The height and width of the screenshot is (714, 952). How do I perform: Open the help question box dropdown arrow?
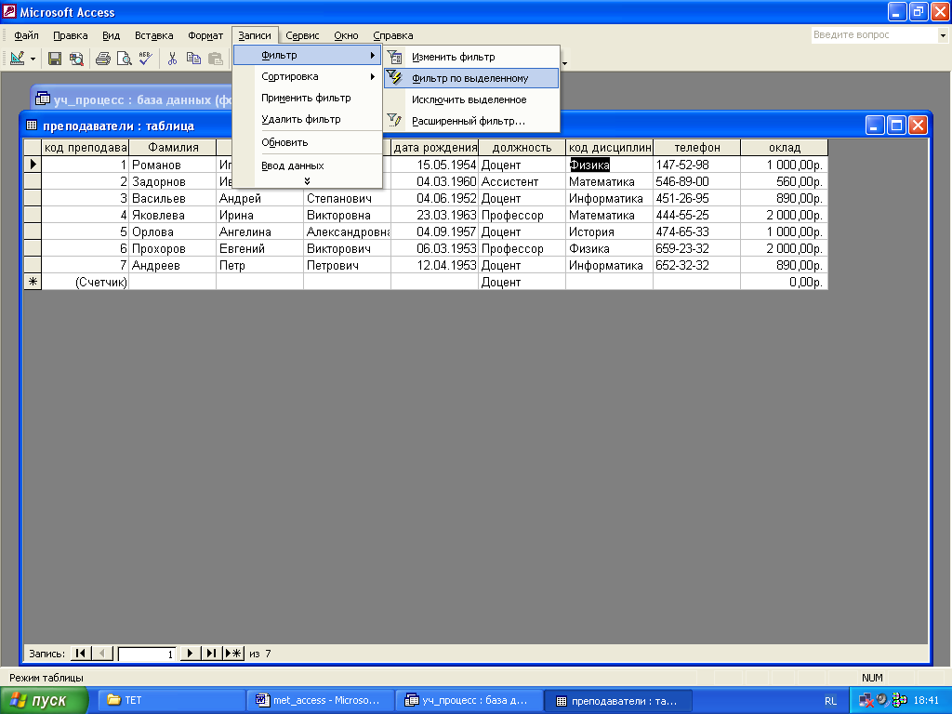[x=943, y=35]
